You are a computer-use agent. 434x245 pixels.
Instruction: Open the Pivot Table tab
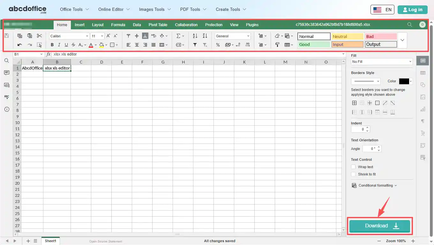point(158,25)
